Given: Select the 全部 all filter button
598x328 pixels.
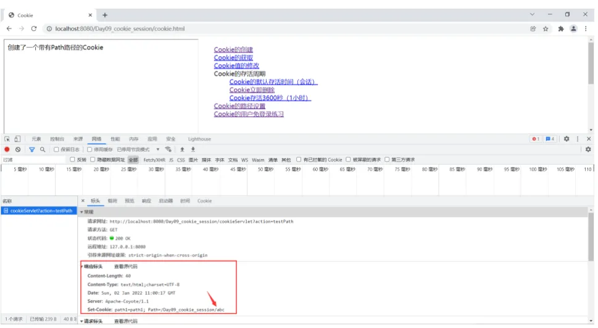Looking at the screenshot, I should [133, 160].
